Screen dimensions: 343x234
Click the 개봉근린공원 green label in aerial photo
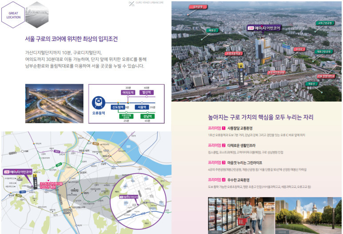click(324, 51)
